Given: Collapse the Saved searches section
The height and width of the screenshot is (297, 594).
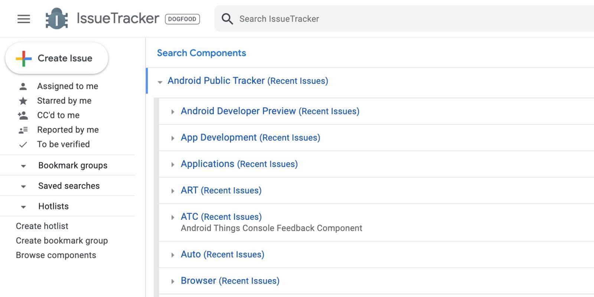Looking at the screenshot, I should [23, 186].
